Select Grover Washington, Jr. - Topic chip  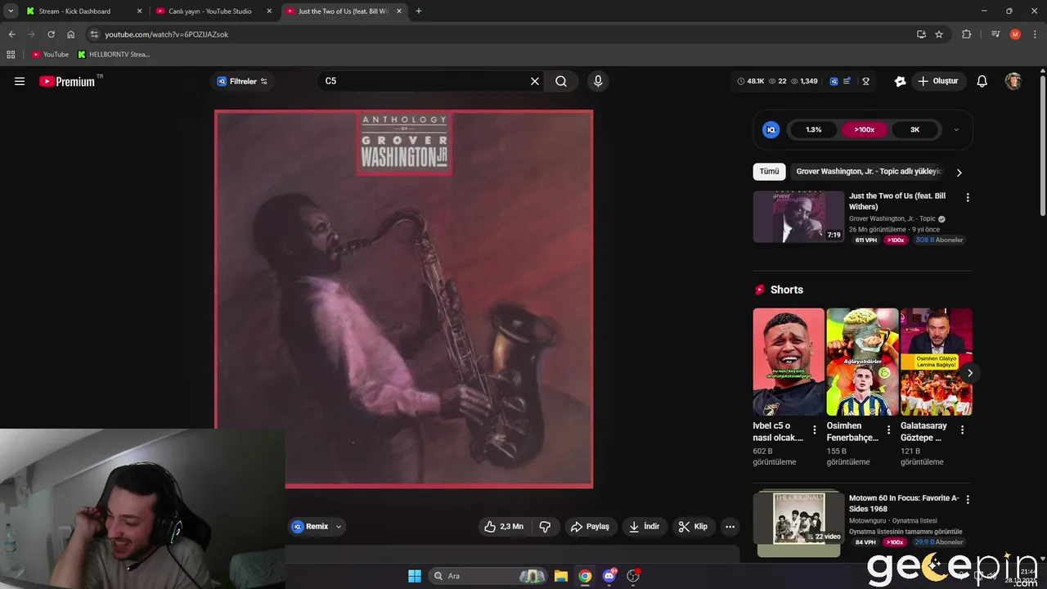pyautogui.click(x=869, y=172)
